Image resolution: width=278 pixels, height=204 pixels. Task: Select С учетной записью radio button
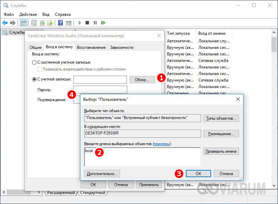pyautogui.click(x=34, y=79)
